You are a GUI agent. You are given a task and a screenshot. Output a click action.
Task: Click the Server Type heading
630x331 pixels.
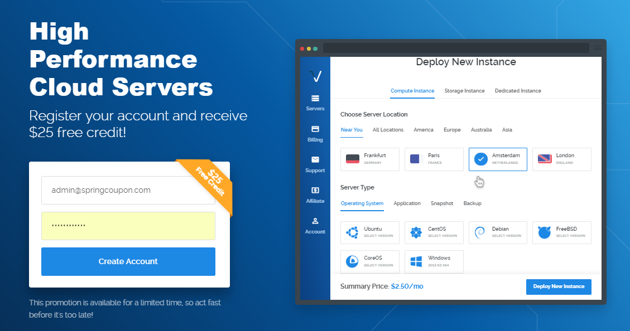pos(357,187)
